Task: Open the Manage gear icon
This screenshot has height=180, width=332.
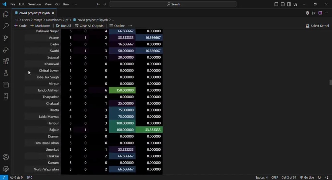Action: [x=6, y=169]
